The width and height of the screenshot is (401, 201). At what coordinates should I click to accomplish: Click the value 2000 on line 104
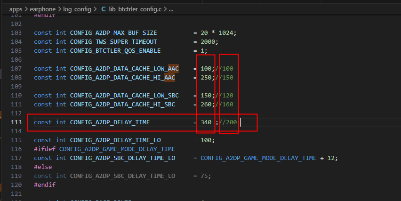(x=208, y=42)
